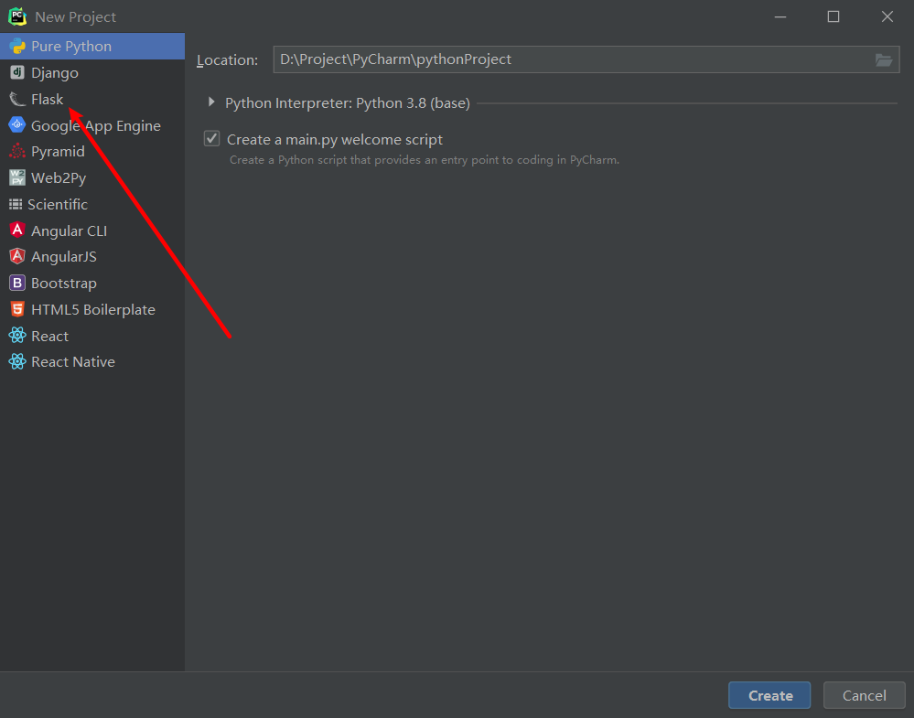Choose Web2Py project type

point(92,177)
